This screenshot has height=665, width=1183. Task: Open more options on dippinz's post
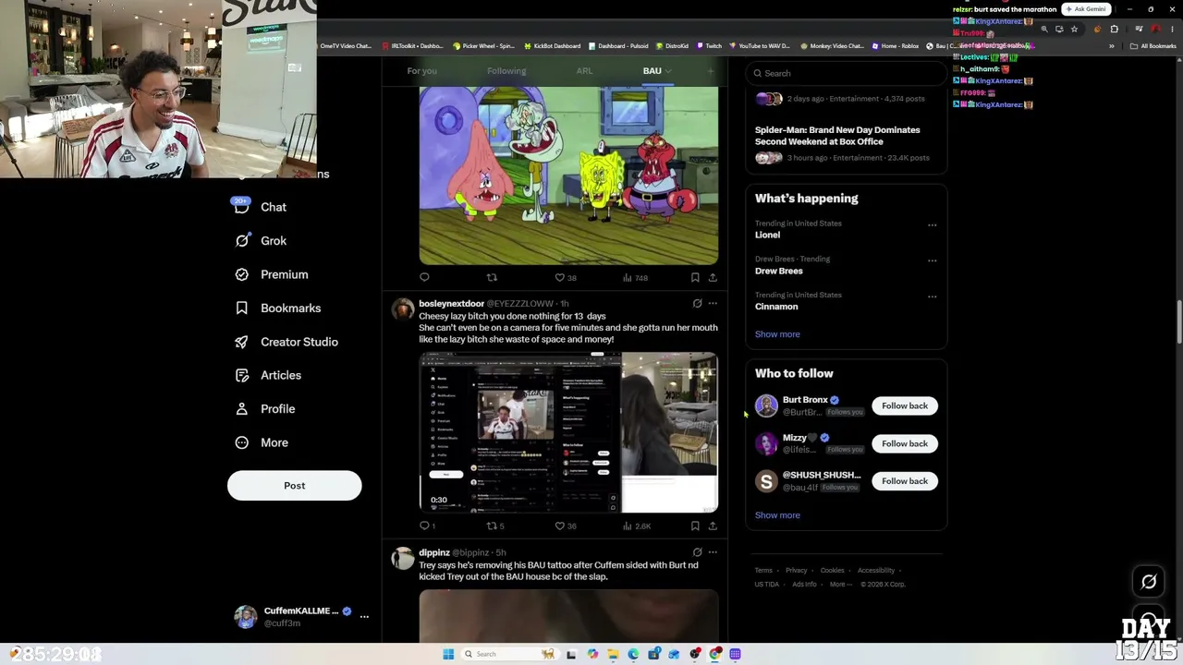tap(713, 552)
